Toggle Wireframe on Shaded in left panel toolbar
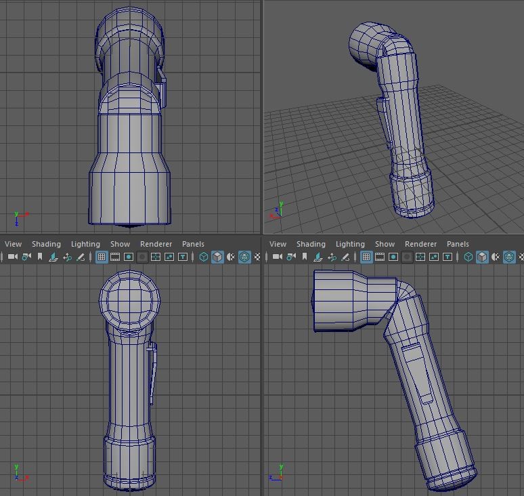The height and width of the screenshot is (496, 524). [x=244, y=257]
